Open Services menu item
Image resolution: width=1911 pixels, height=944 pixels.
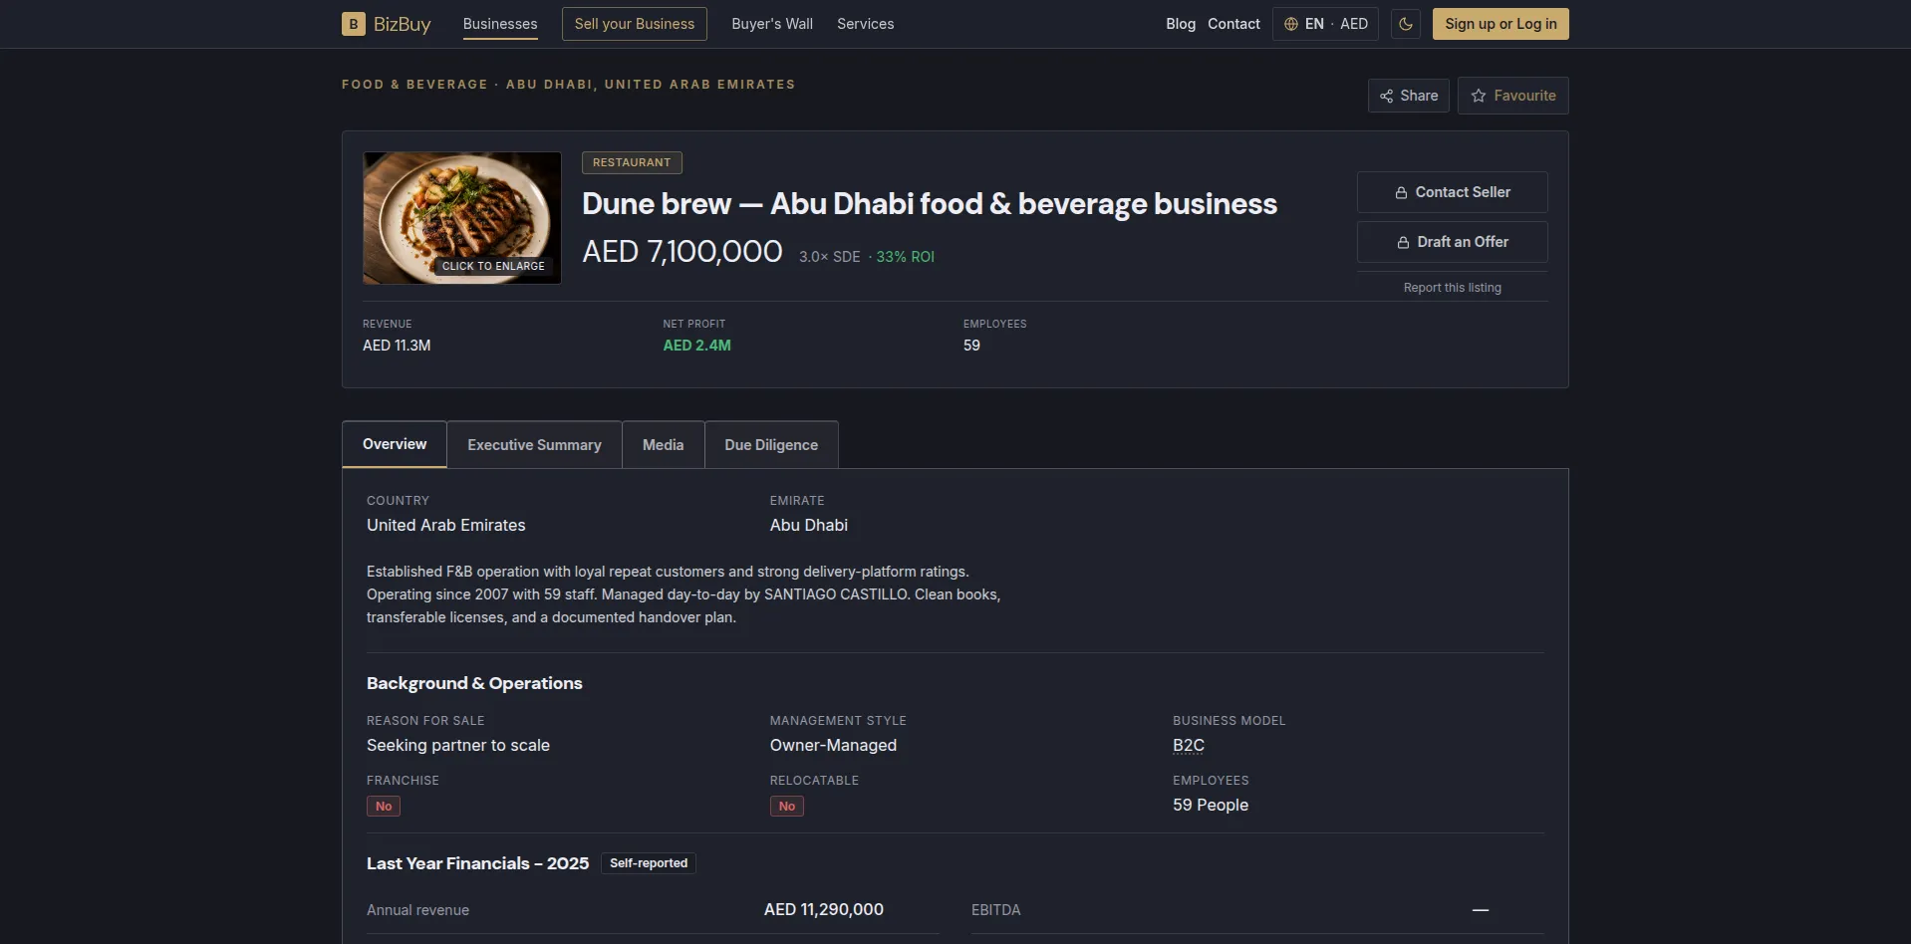click(x=866, y=24)
